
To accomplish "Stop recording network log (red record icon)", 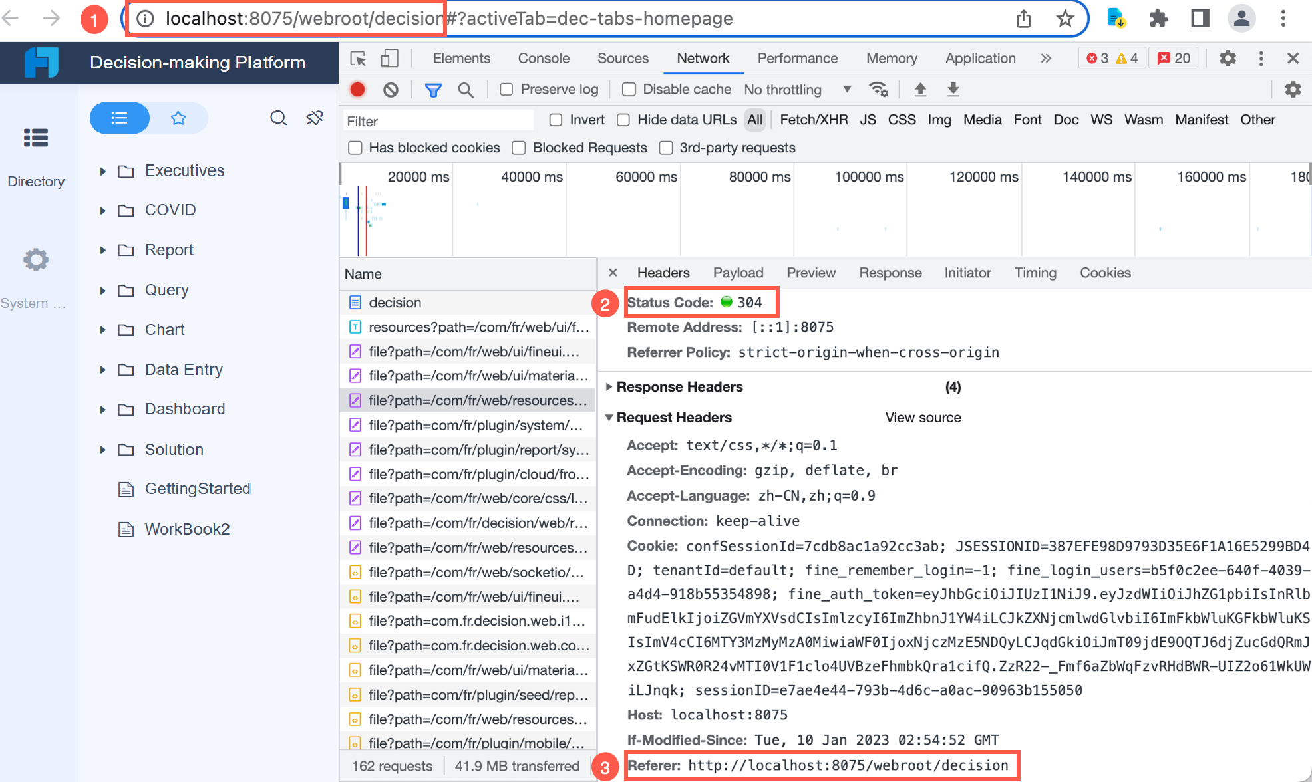I will [x=357, y=89].
